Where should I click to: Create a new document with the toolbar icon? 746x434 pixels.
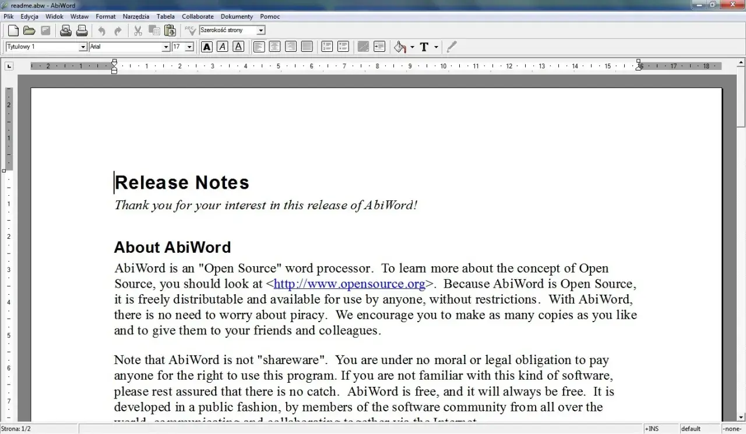coord(13,30)
